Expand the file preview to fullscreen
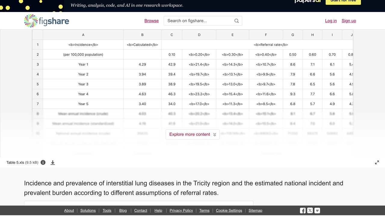Viewport: 385px width, 216px height. [377, 162]
